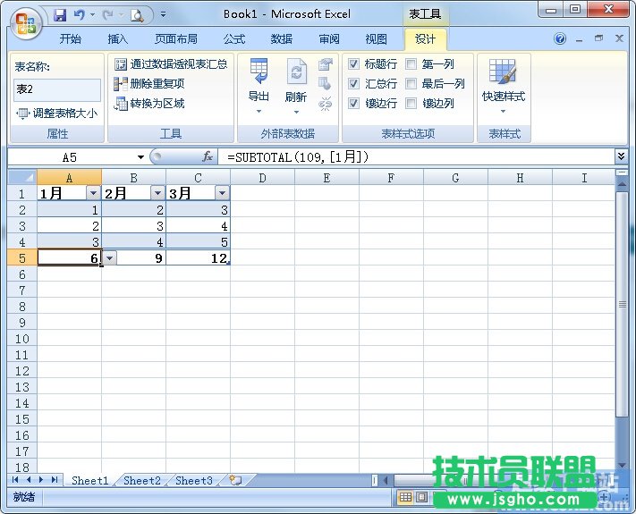
Task: Enable the 第一列 first column checkbox
Action: tap(411, 64)
